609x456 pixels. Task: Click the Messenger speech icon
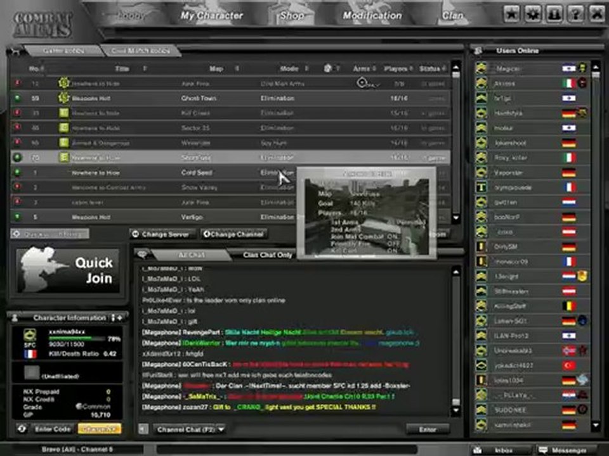tap(543, 450)
